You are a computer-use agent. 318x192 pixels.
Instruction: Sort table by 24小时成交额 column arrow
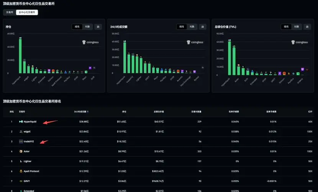pos(88,112)
